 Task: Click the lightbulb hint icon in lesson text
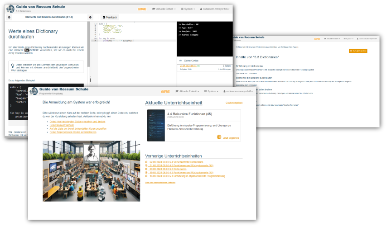coord(13,66)
